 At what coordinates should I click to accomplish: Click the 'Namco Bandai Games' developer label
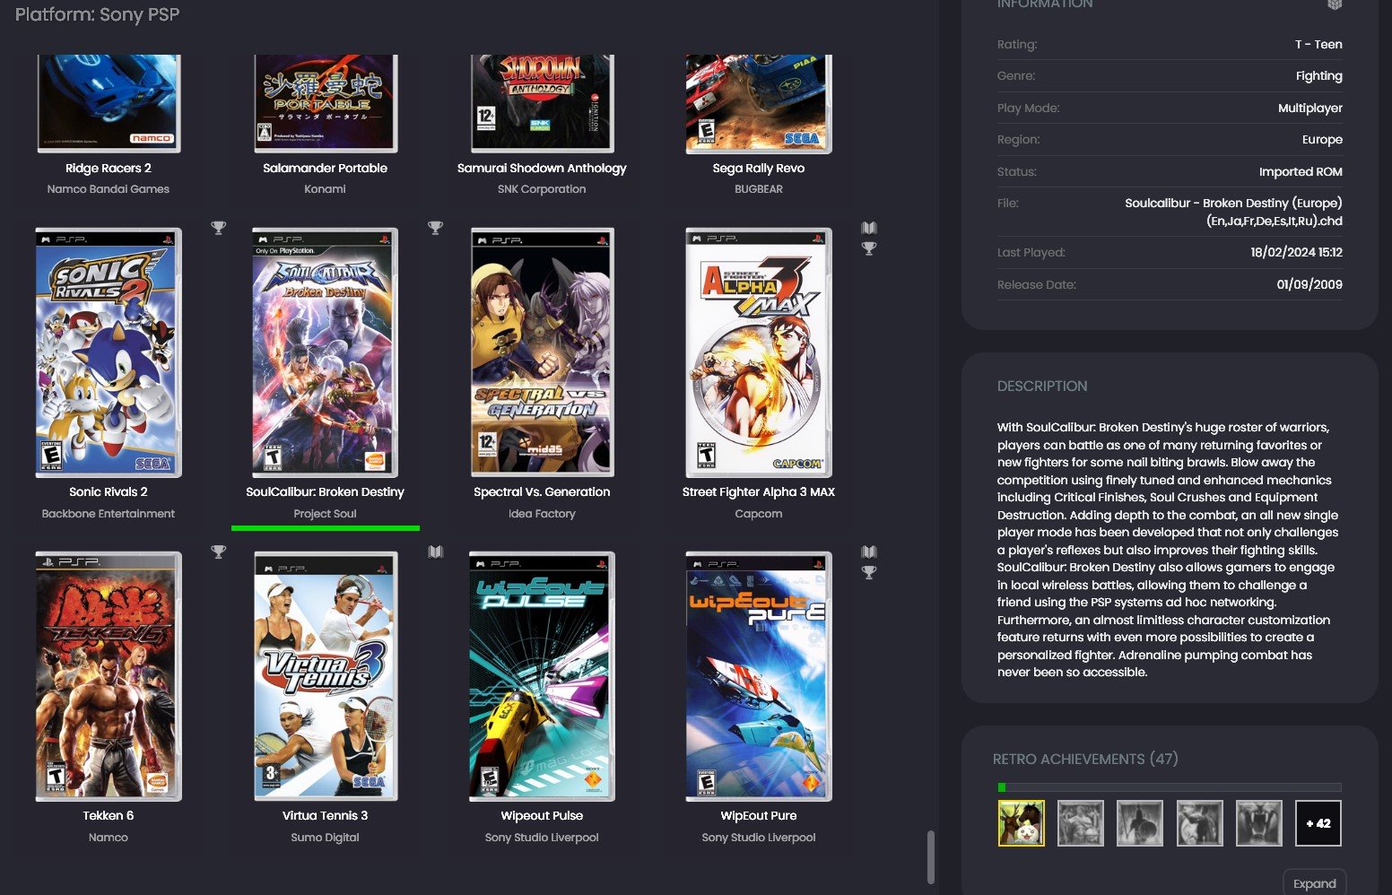[109, 189]
